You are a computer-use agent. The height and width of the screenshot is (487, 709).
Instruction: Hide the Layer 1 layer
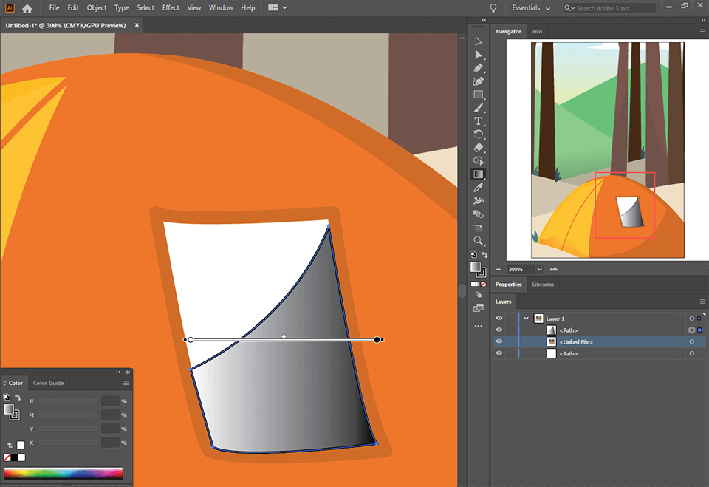click(499, 318)
